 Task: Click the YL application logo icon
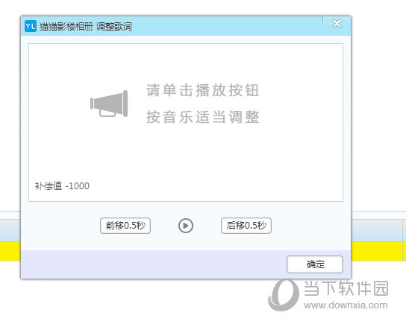coord(31,26)
